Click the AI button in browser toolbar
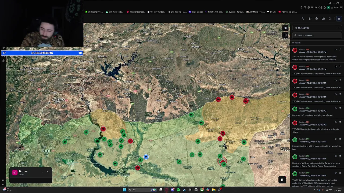This screenshot has width=344, height=193. click(336, 8)
